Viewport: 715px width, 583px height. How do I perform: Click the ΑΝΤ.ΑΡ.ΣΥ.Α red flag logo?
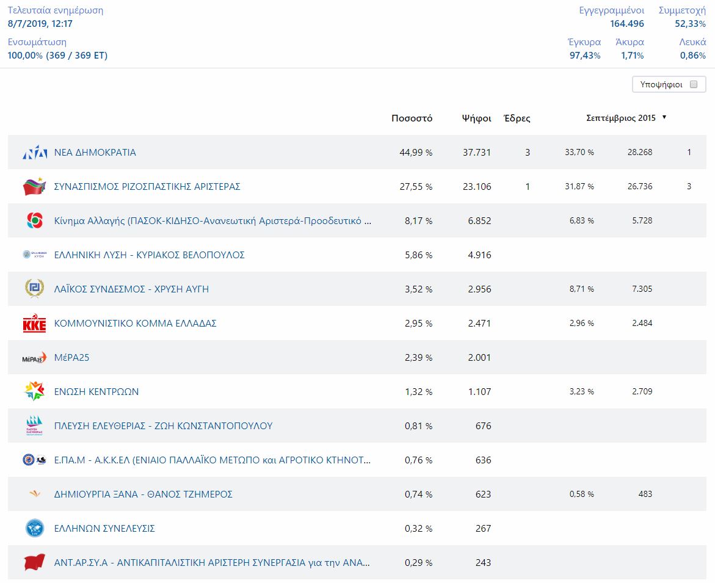click(x=35, y=563)
